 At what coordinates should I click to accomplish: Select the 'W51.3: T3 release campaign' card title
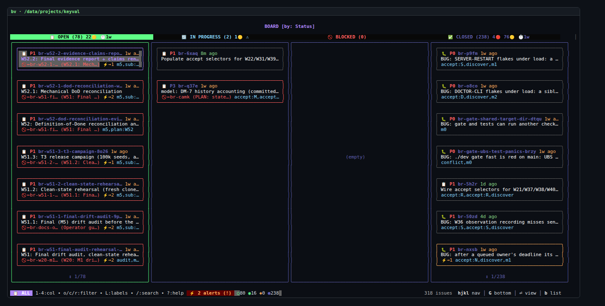[80, 157]
